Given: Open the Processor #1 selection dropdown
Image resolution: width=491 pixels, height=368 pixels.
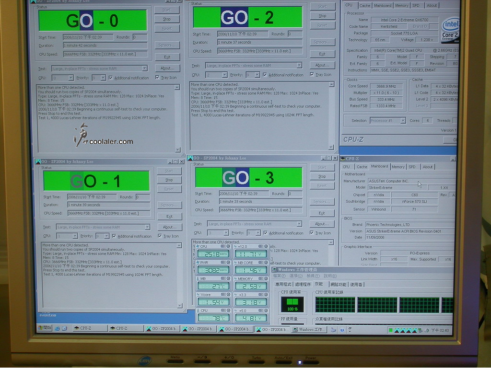Looking at the screenshot, I should [403, 121].
